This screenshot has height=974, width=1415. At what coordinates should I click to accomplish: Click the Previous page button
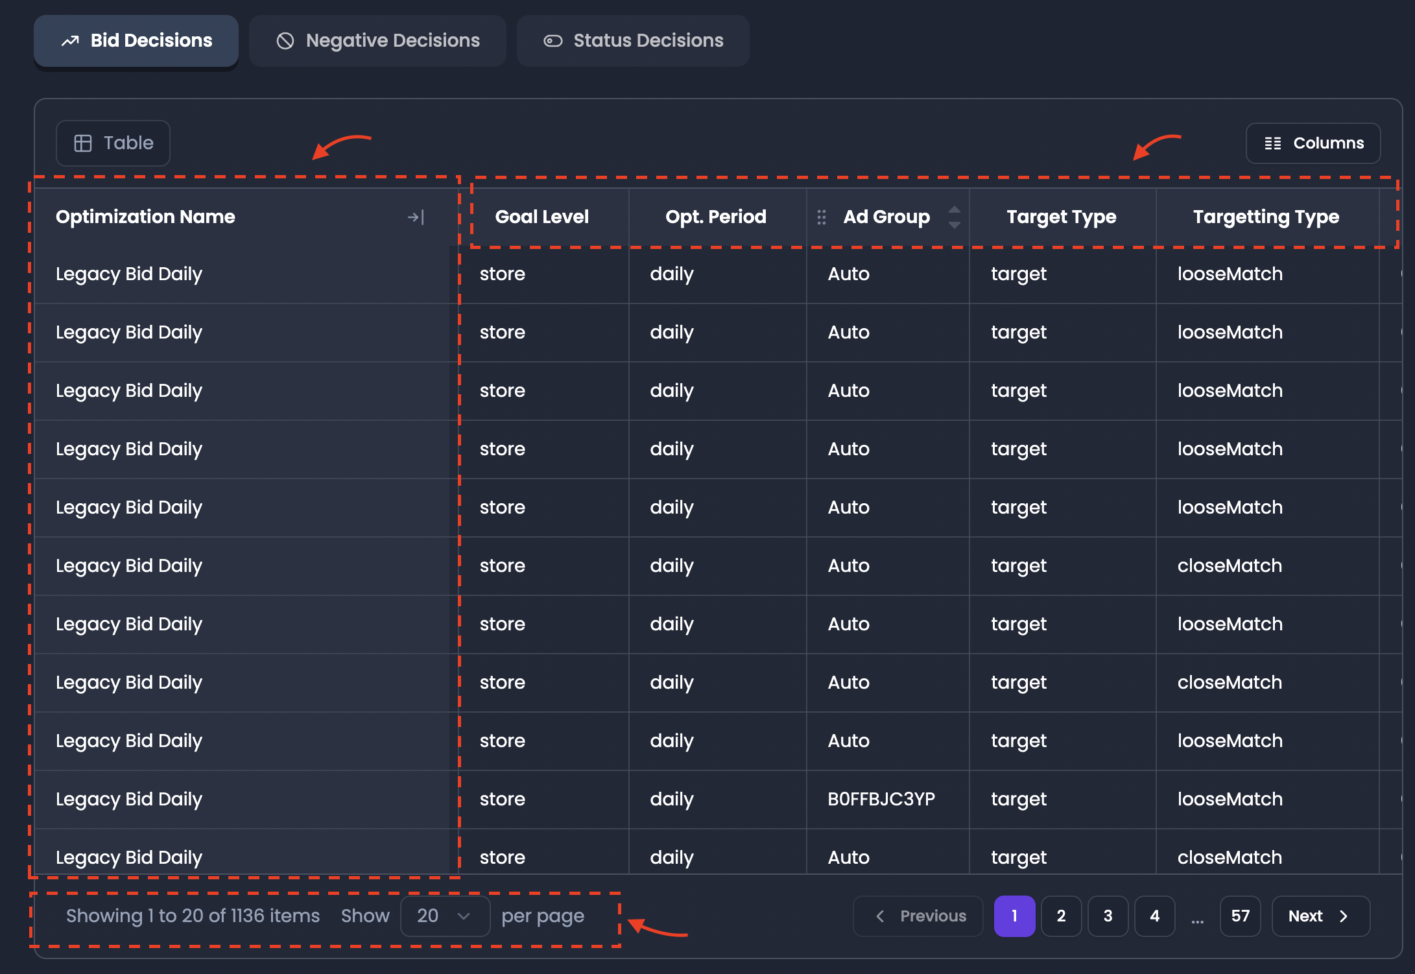tap(918, 916)
